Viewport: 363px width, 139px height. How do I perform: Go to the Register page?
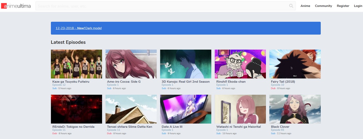343,6
